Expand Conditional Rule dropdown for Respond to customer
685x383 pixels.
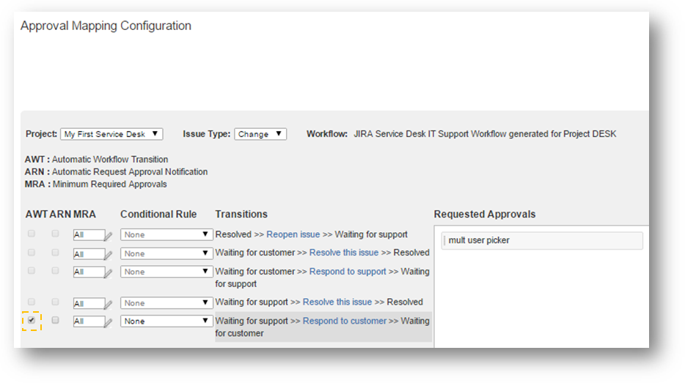pyautogui.click(x=166, y=321)
